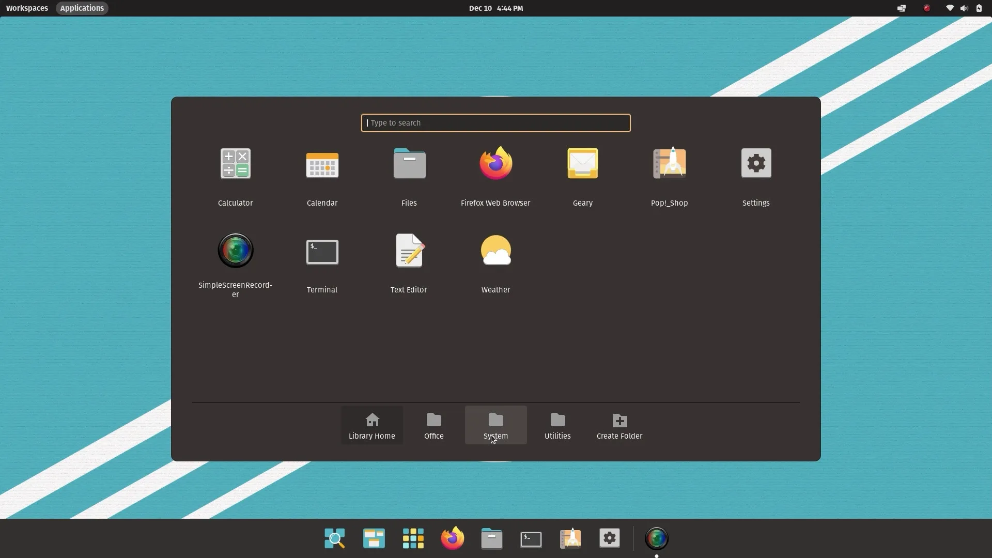Open the Files folder icon in the dock

coord(491,538)
